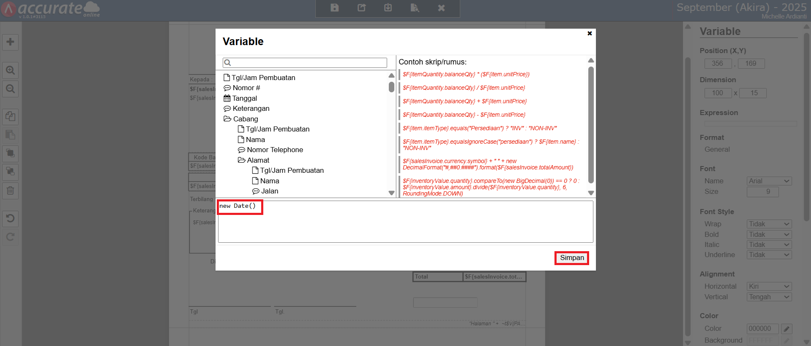Viewport: 811px width, 346px height.
Task: Zoom in using the magnifier plus icon
Action: click(x=11, y=70)
